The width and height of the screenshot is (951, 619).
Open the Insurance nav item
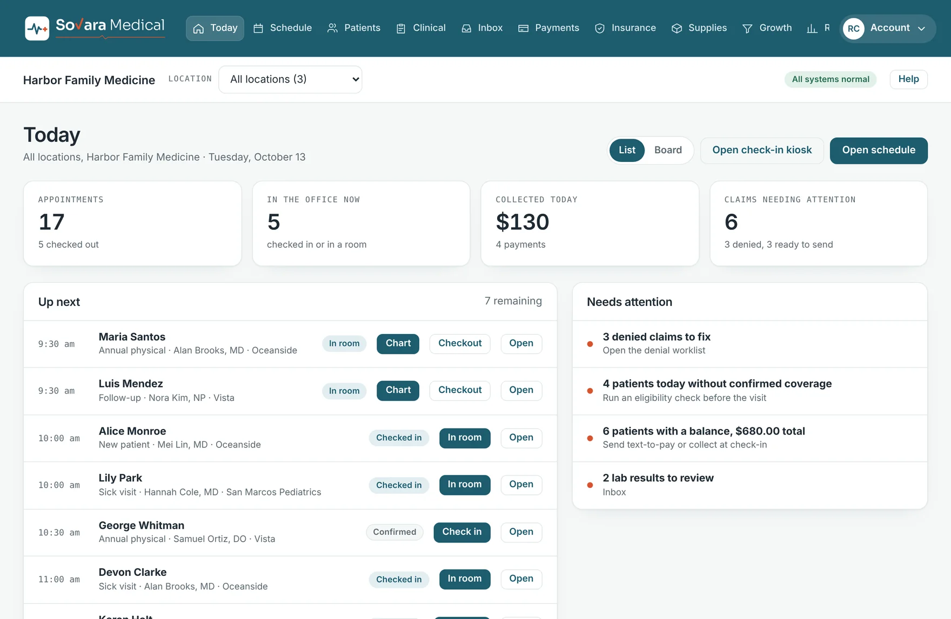click(625, 28)
